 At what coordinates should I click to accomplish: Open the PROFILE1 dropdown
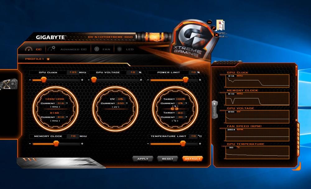[x=48, y=58]
